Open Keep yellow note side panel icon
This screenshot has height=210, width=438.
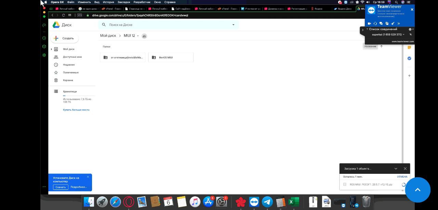pos(409,47)
